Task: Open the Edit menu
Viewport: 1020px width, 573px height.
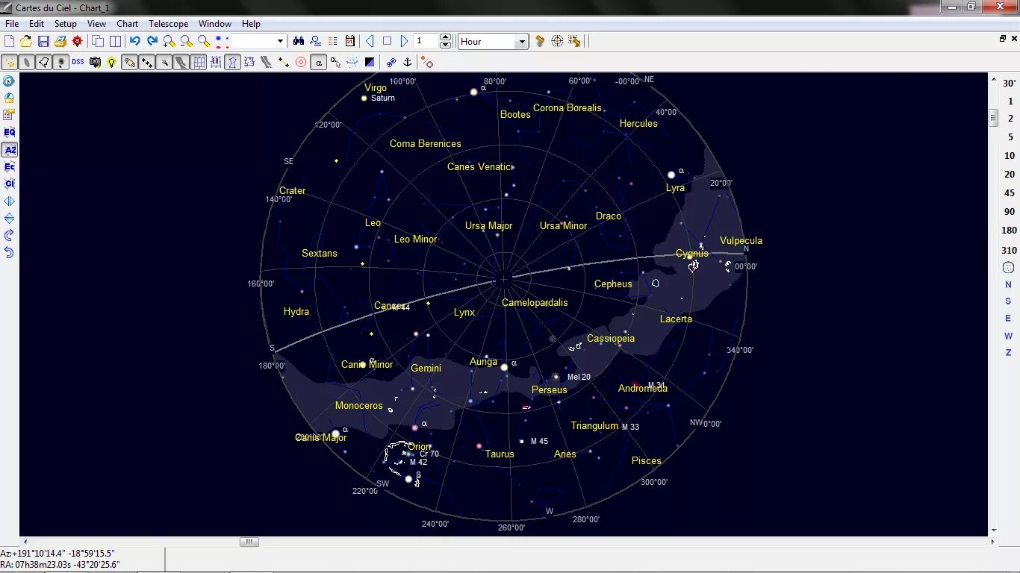Action: point(37,24)
